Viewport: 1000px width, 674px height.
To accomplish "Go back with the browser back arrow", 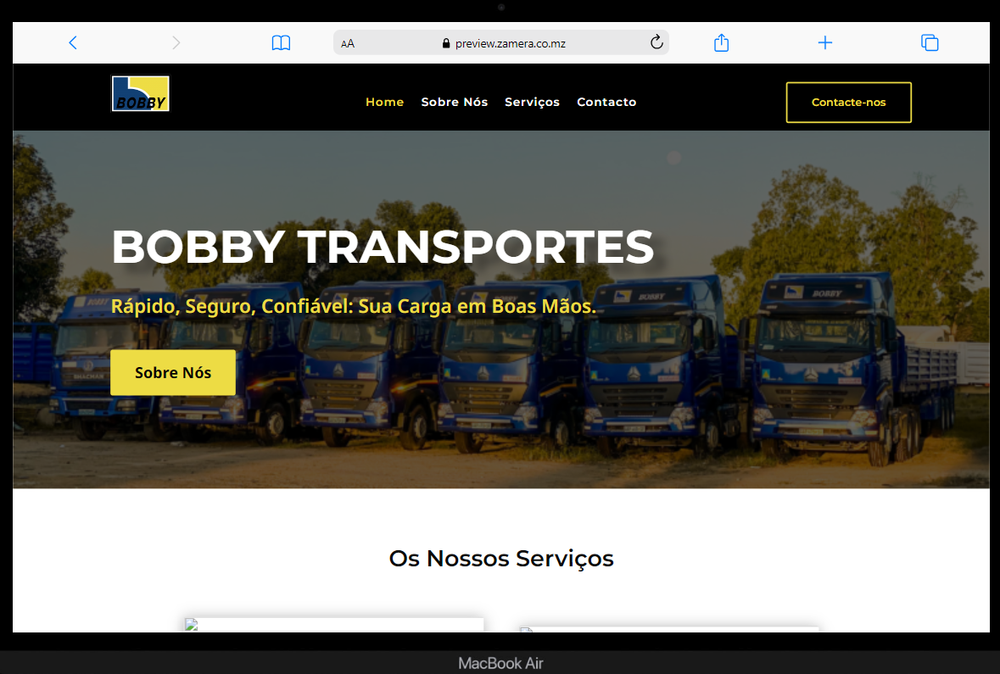I will [73, 42].
